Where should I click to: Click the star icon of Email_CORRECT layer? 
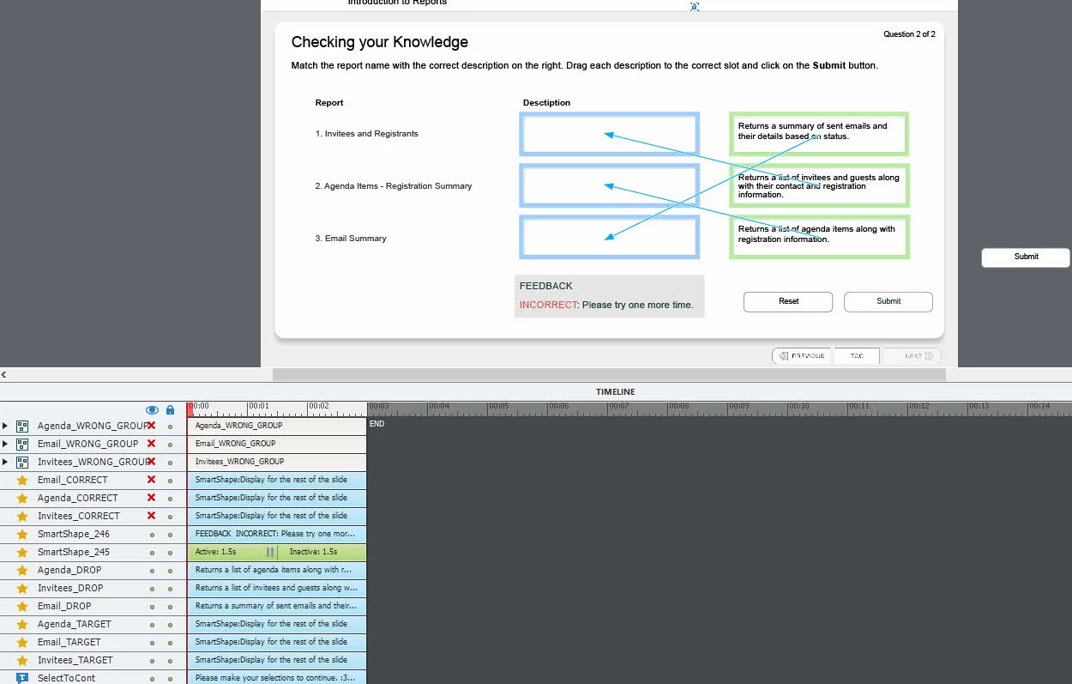point(22,480)
